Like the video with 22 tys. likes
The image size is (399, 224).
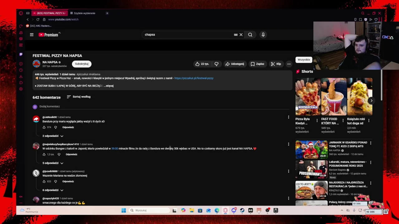(202, 64)
